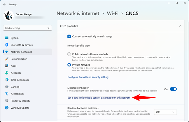Open the Random hardware addresses dropdown
Image resolution: width=189 pixels, height=122 pixels.
[x=165, y=112]
